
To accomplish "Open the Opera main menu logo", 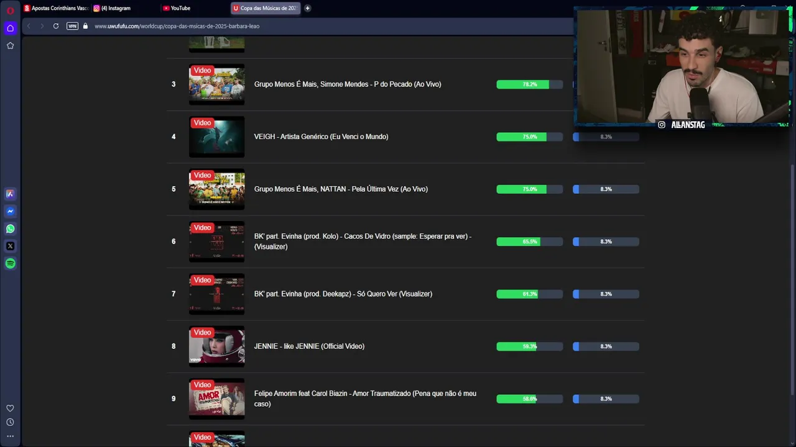I will click(10, 11).
